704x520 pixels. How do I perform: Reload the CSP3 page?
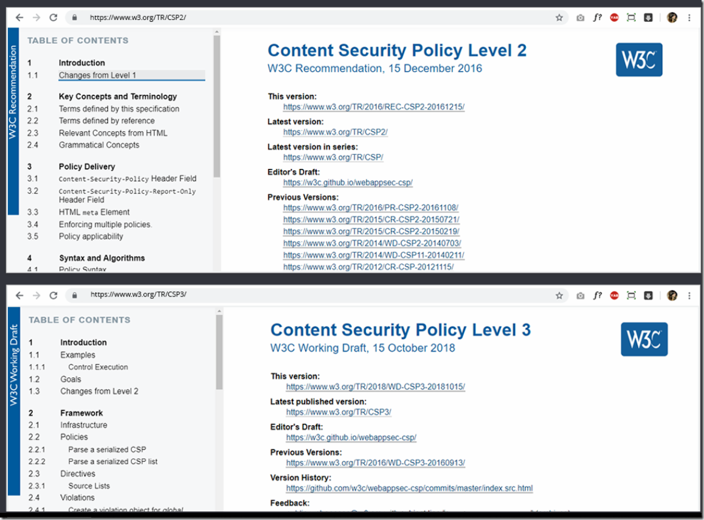53,295
